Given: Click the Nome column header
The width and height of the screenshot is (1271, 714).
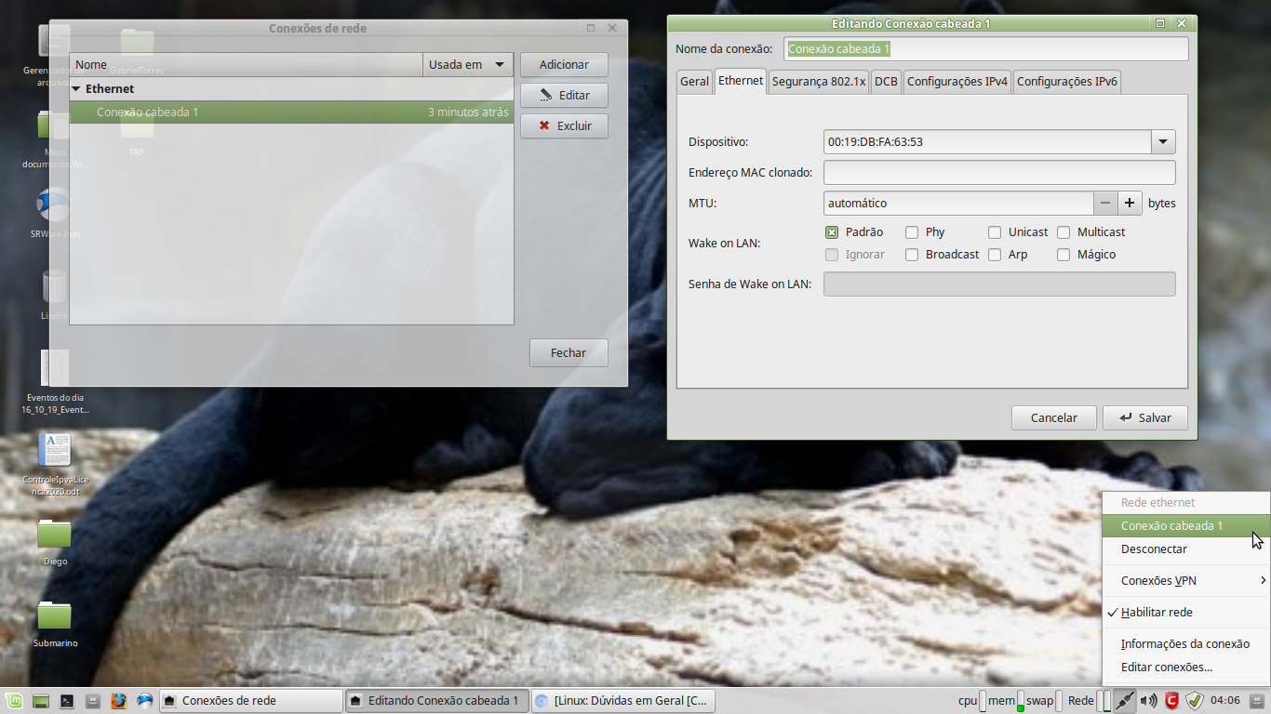Looking at the screenshot, I should [246, 65].
